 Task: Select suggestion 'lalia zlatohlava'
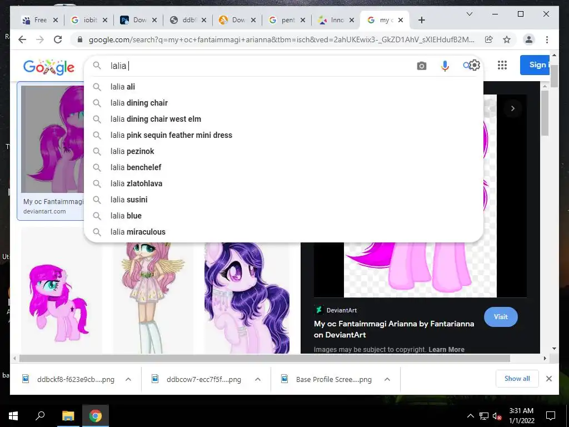283,183
